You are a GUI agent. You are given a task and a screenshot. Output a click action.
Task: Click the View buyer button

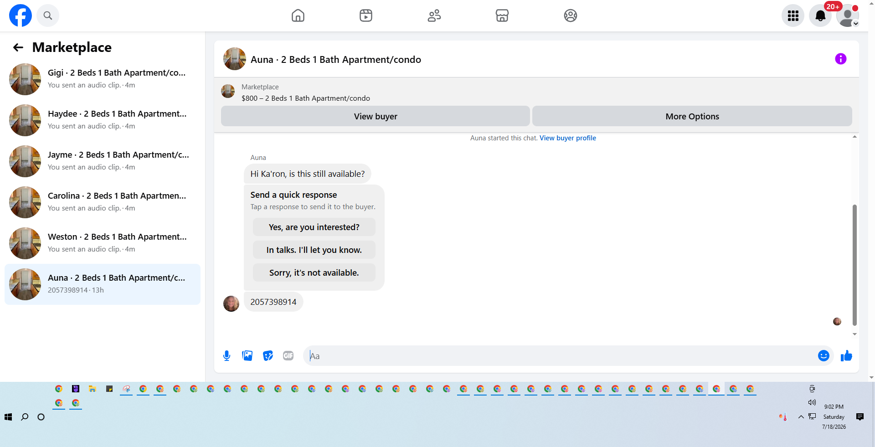(376, 116)
